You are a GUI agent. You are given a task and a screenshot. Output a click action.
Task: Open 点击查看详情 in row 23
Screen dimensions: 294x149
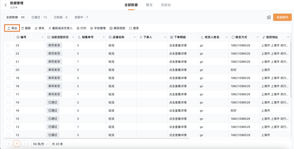point(178,45)
